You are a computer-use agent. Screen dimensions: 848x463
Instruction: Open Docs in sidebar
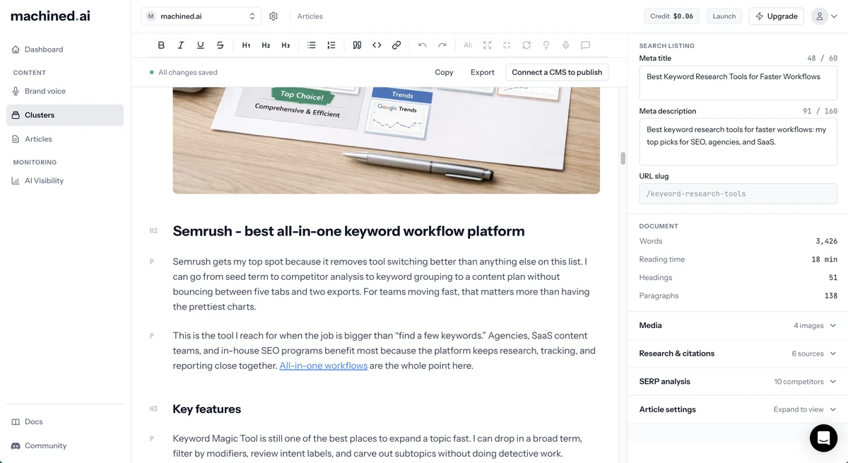click(x=65, y=422)
